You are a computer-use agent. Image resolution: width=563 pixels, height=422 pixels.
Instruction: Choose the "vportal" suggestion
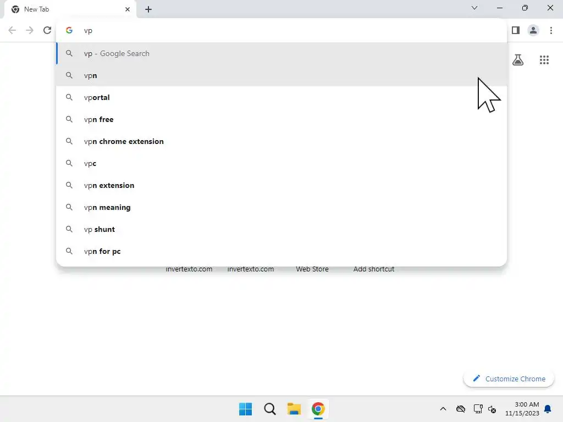(281, 97)
